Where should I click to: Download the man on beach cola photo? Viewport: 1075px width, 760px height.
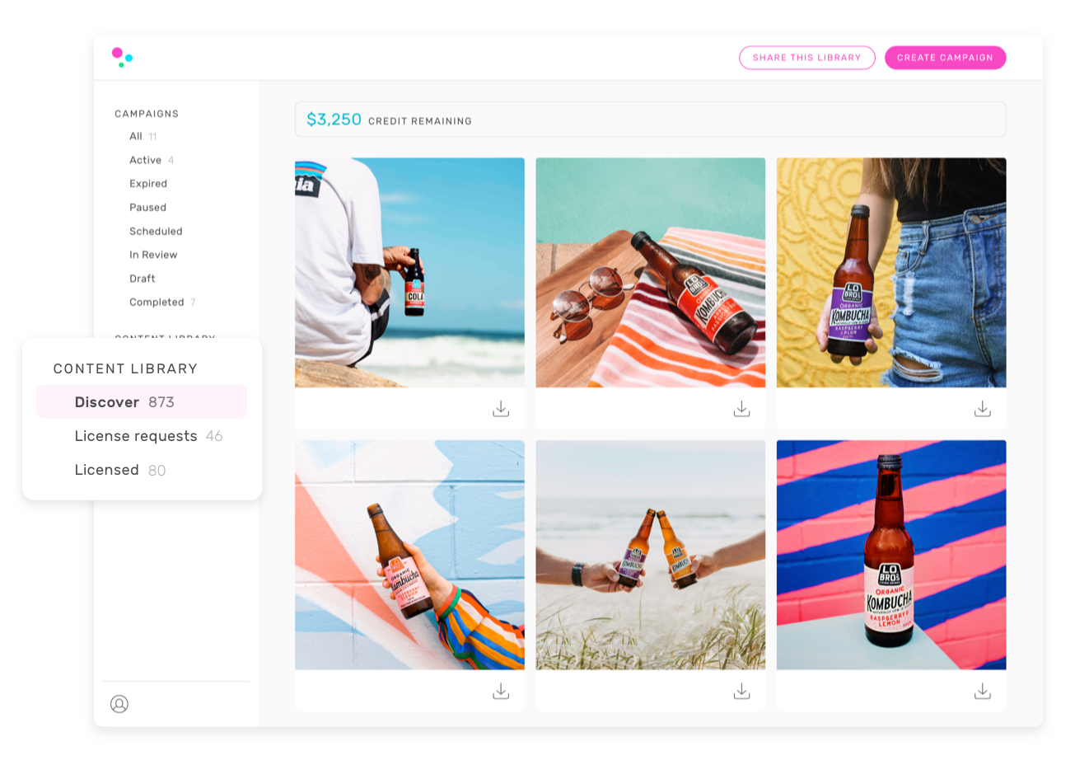(x=501, y=408)
